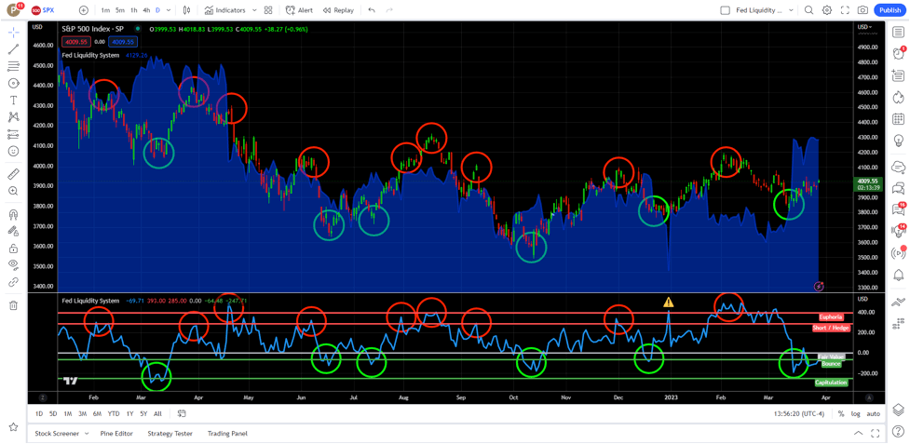
Task: Start bar Replay mode
Action: click(x=338, y=10)
